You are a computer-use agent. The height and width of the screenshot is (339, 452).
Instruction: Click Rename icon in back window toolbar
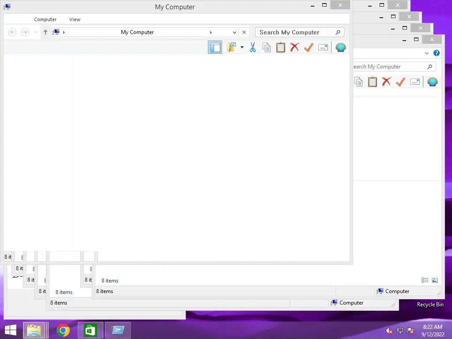(414, 82)
